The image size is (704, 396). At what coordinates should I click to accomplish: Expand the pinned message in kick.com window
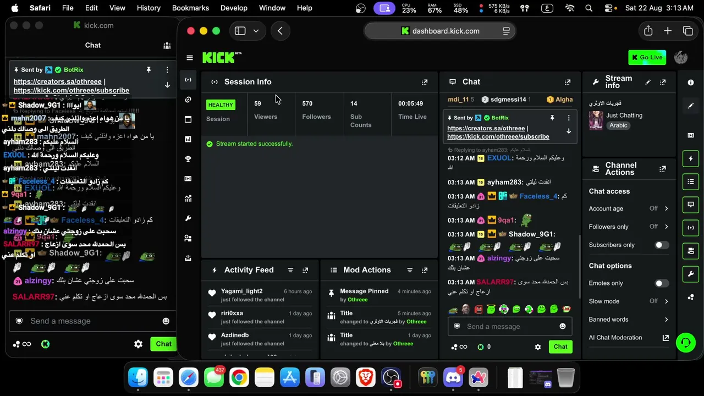(167, 85)
